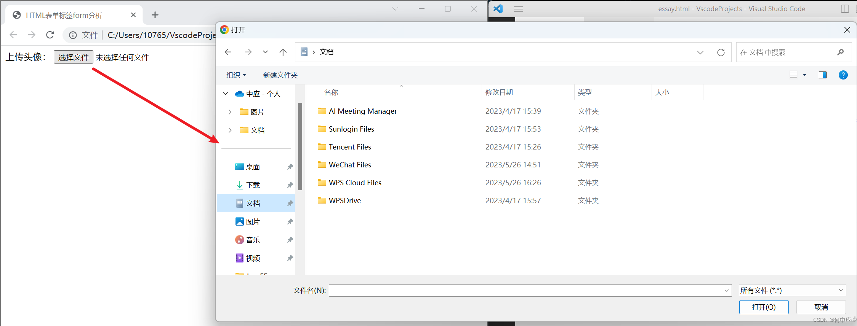Expand the 图片 folder under OneDrive
This screenshot has width=857, height=326.
pyautogui.click(x=230, y=112)
